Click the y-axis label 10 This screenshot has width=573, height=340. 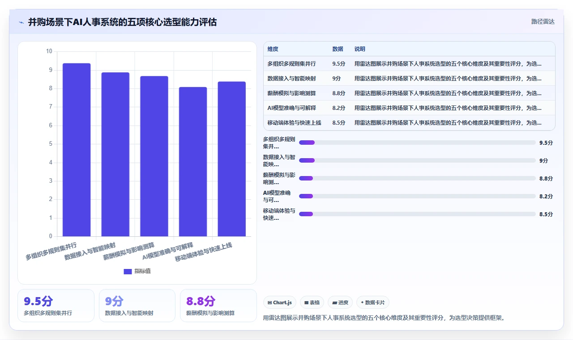[x=49, y=51]
